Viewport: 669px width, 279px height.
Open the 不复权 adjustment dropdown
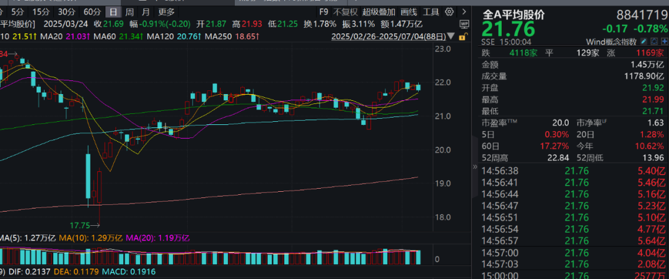346,12
